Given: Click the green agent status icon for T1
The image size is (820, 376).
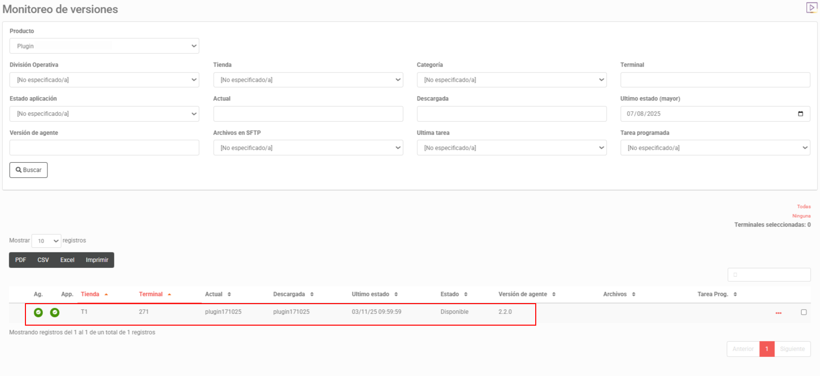Looking at the screenshot, I should pyautogui.click(x=38, y=312).
